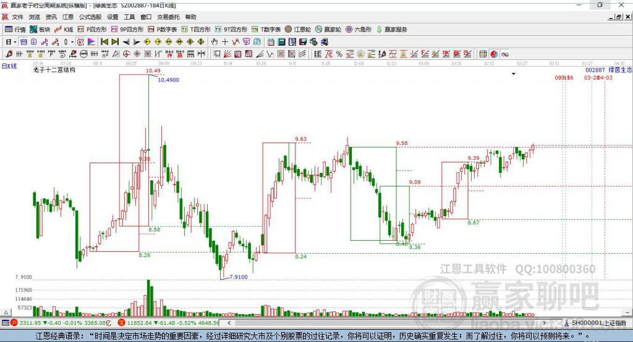Open the 日 period dropdown
The height and width of the screenshot is (342, 633).
11,42
